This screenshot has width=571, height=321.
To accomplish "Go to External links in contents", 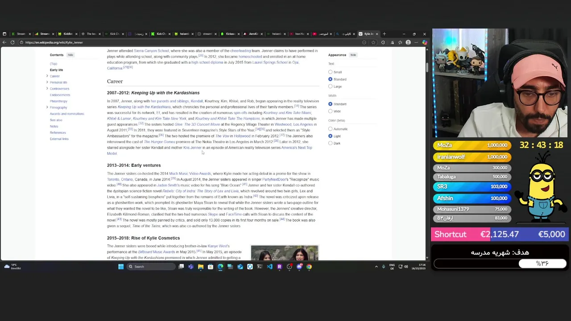I will click(x=59, y=139).
